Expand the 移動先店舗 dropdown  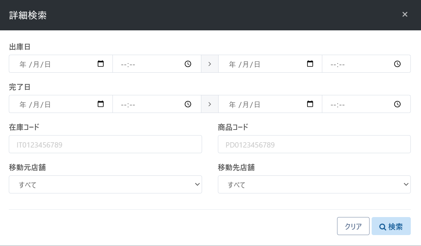coord(314,185)
